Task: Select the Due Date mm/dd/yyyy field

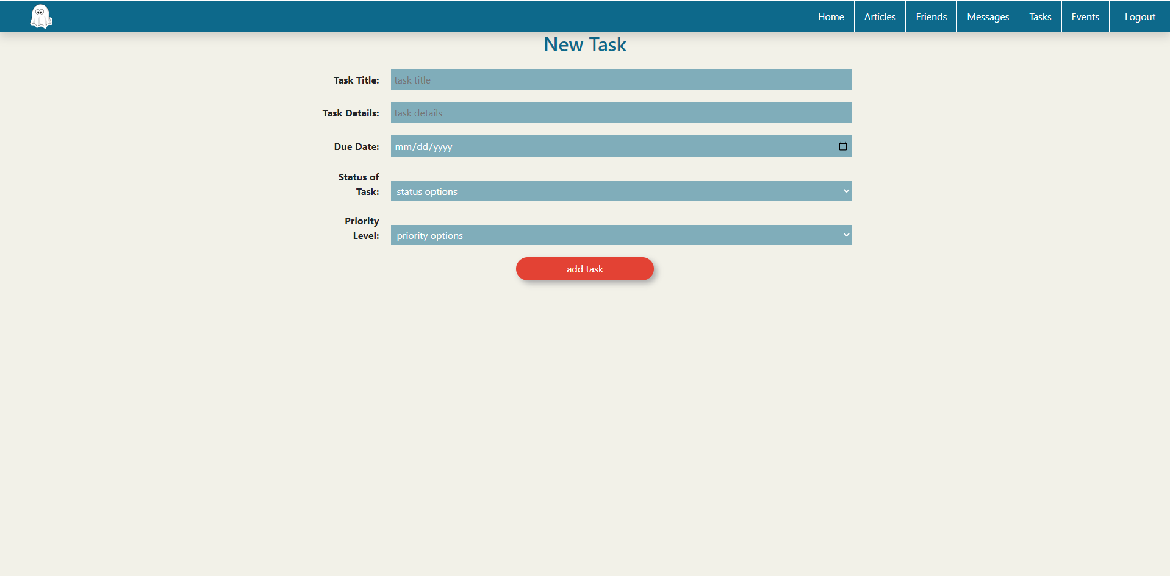Action: [621, 146]
